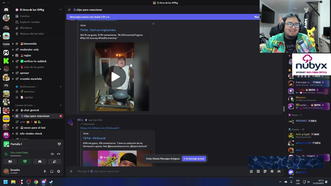The width and height of the screenshot is (331, 186).
Task: Select the anuncios channel
Action: click(x=39, y=91)
